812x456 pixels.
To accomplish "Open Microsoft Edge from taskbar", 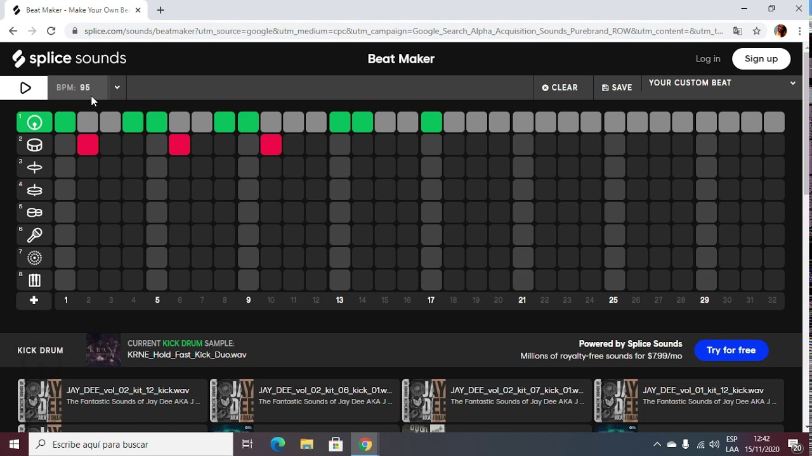I will (x=278, y=445).
